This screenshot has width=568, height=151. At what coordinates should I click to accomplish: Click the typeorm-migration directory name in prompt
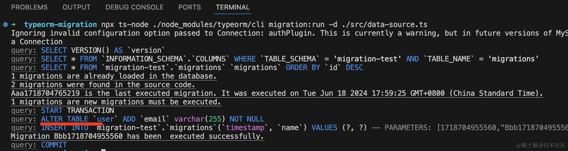coord(60,25)
